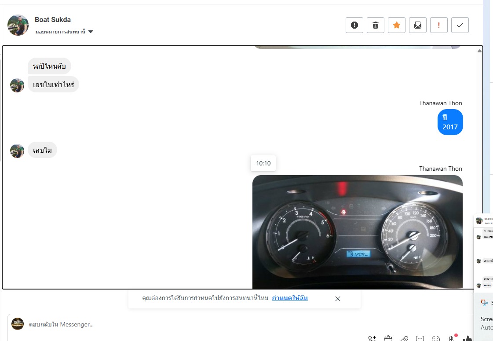Click the Boat Sukda contact name
This screenshot has width=493, height=341.
tap(53, 19)
